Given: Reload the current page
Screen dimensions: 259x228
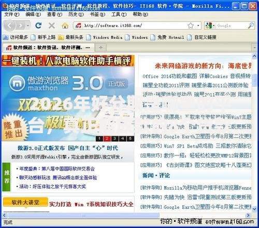Looking at the screenshot, I should pos(38,26).
